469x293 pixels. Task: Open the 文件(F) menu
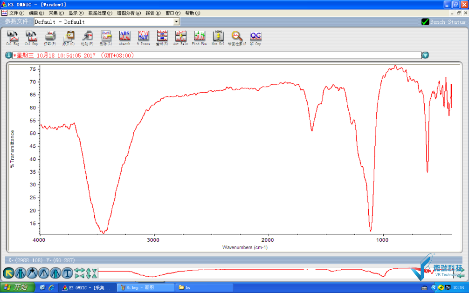click(17, 13)
